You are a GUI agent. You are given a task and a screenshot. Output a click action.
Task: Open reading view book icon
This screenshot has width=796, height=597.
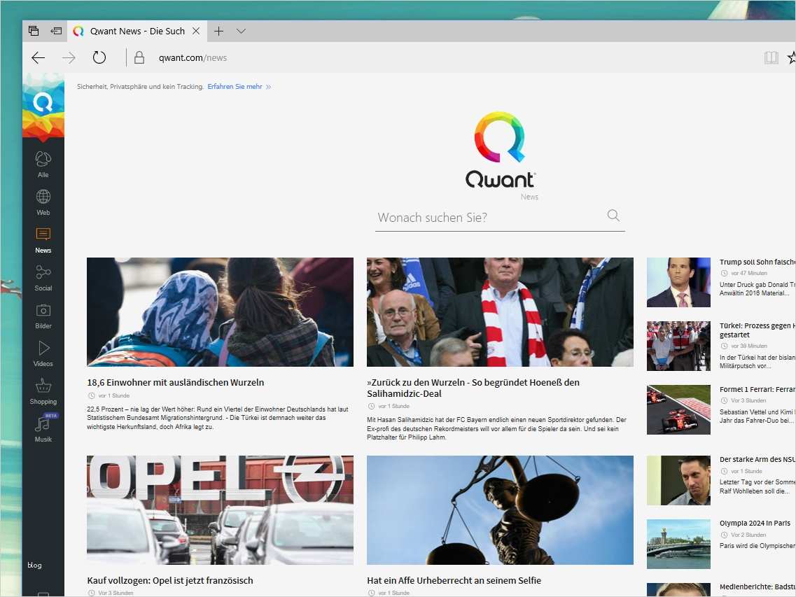click(771, 57)
